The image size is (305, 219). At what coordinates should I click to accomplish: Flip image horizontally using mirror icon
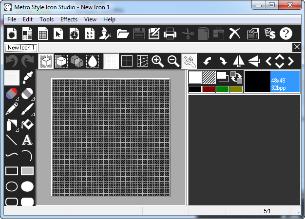pyautogui.click(x=238, y=61)
